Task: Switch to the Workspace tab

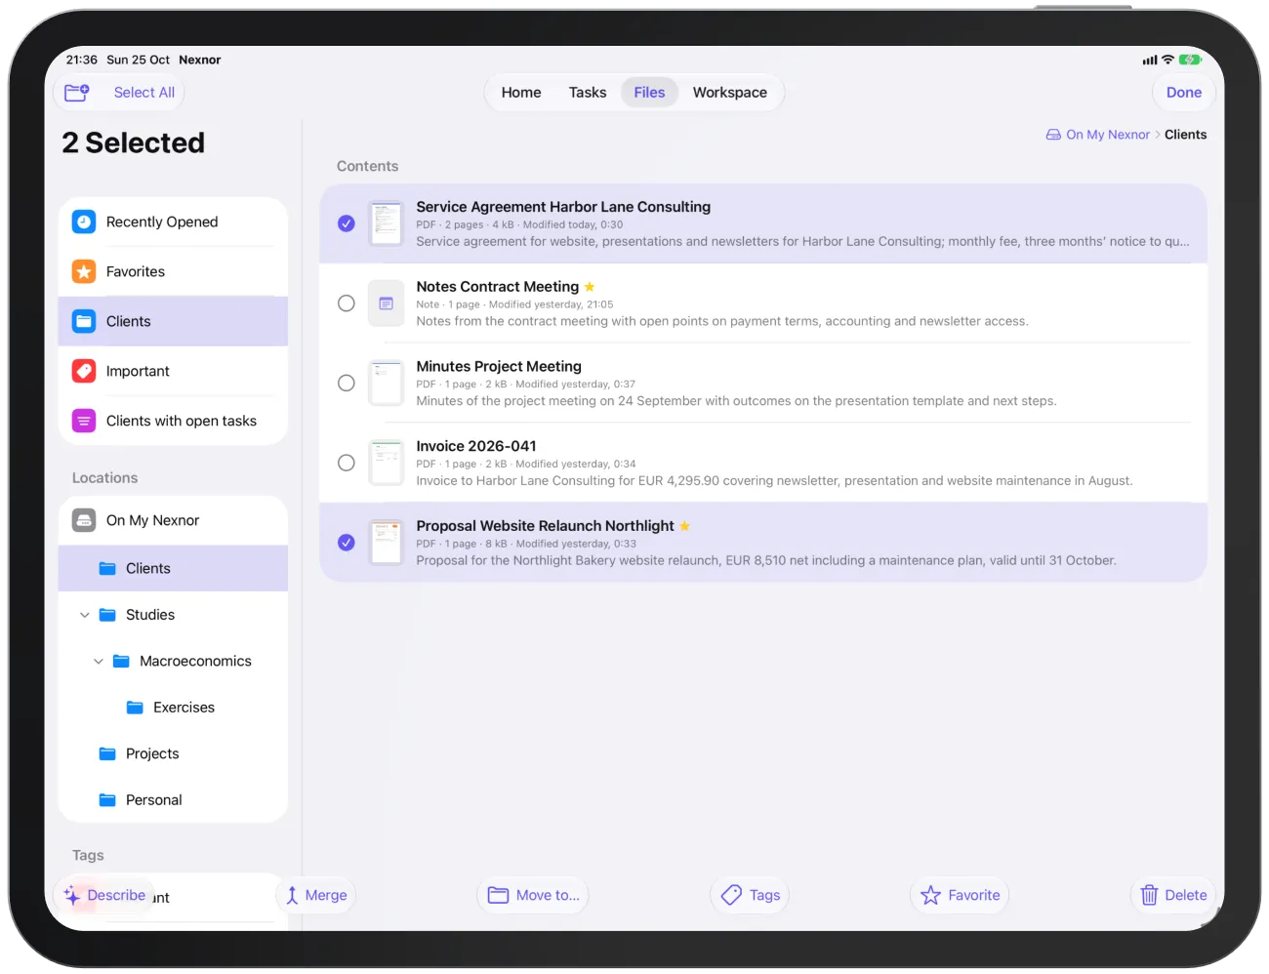Action: (x=730, y=93)
